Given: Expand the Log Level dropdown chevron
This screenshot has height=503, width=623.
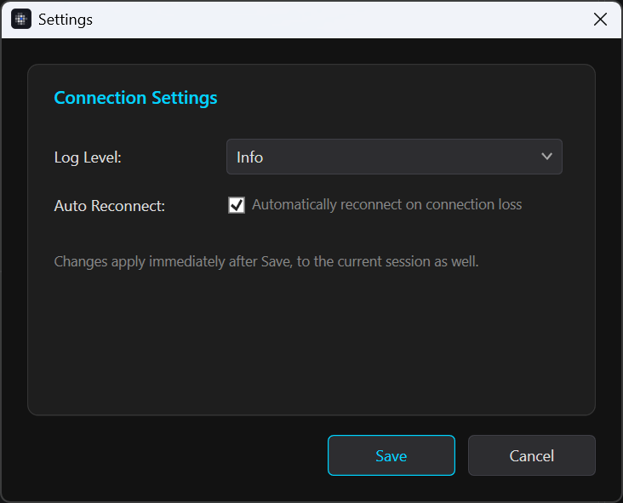Looking at the screenshot, I should 546,157.
